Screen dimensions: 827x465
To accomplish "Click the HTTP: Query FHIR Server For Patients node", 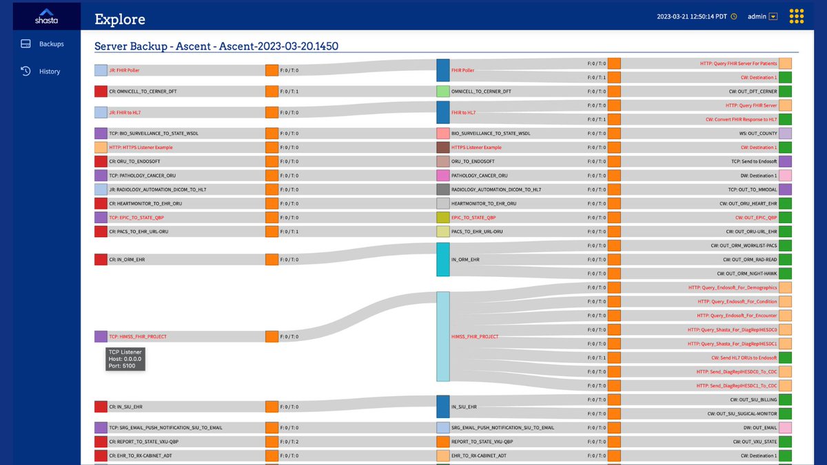I will 786,63.
